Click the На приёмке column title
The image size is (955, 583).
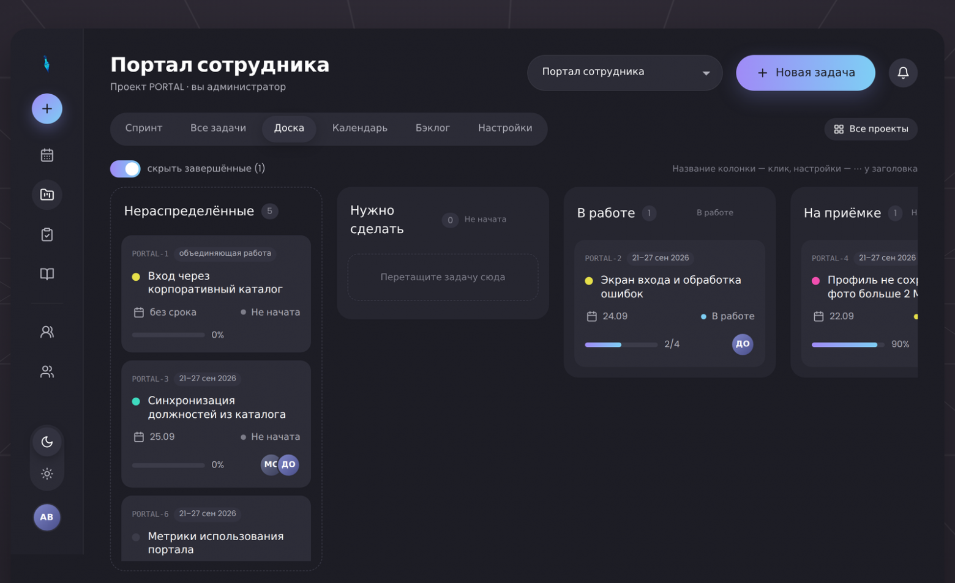pyautogui.click(x=842, y=213)
